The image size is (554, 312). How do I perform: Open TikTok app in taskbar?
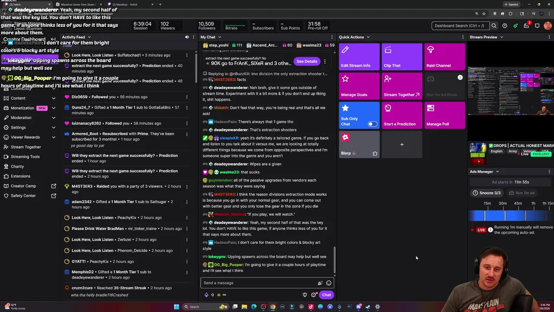coord(311,307)
